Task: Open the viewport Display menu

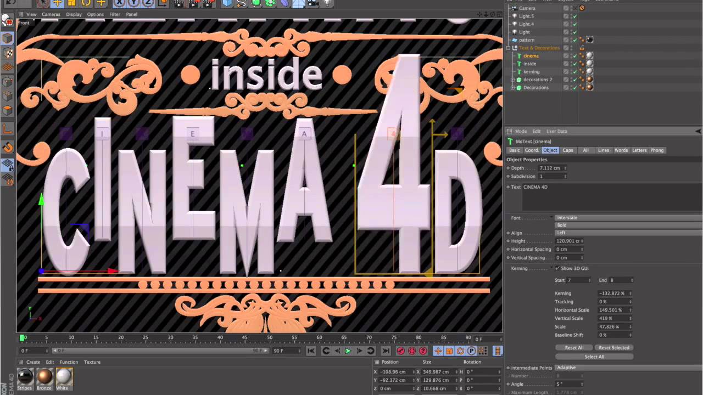Action: point(74,14)
